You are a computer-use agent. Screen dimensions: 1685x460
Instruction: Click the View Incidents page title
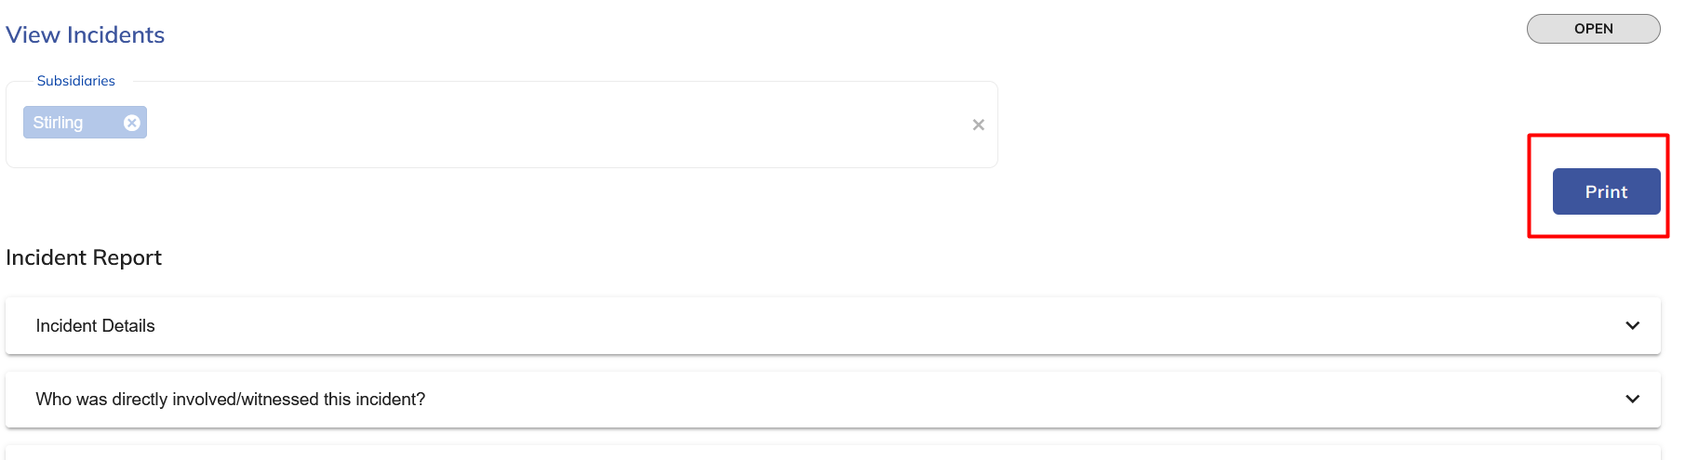click(x=86, y=35)
